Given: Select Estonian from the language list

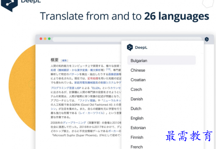Looking at the screenshot, I should point(138,128).
